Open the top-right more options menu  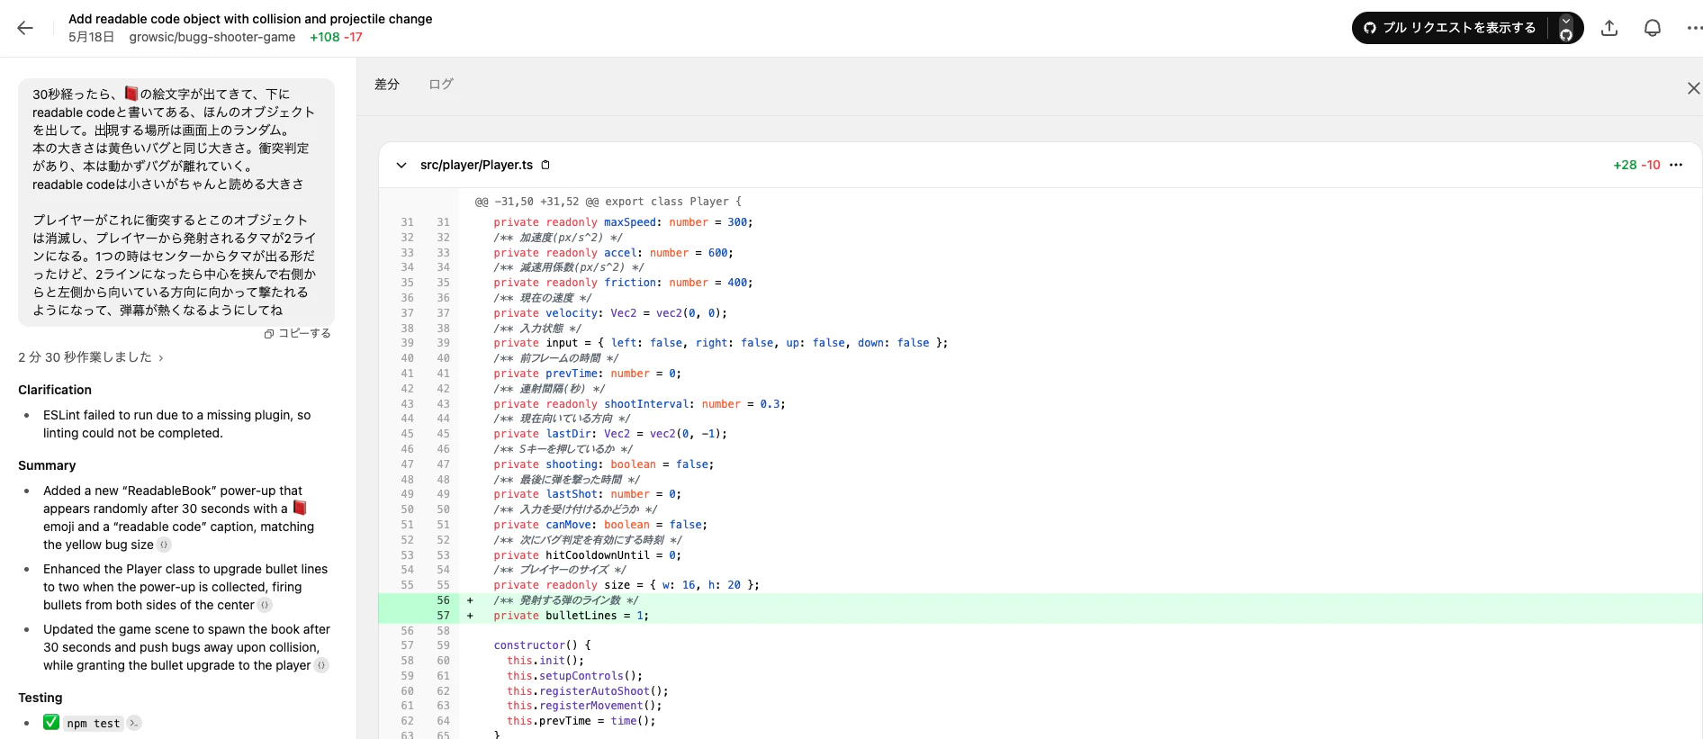click(x=1694, y=28)
